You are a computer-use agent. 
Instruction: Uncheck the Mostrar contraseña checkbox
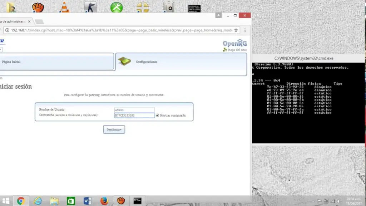(157, 115)
